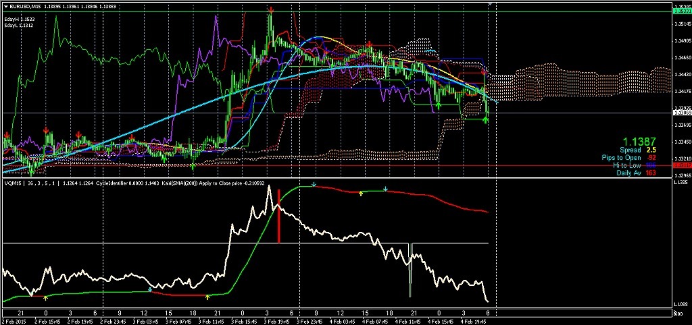Click the large green 1.1387 price display
This screenshot has width=692, height=325.
[639, 142]
